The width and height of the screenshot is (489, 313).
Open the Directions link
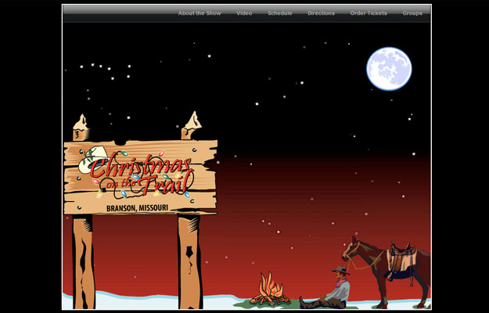(321, 13)
